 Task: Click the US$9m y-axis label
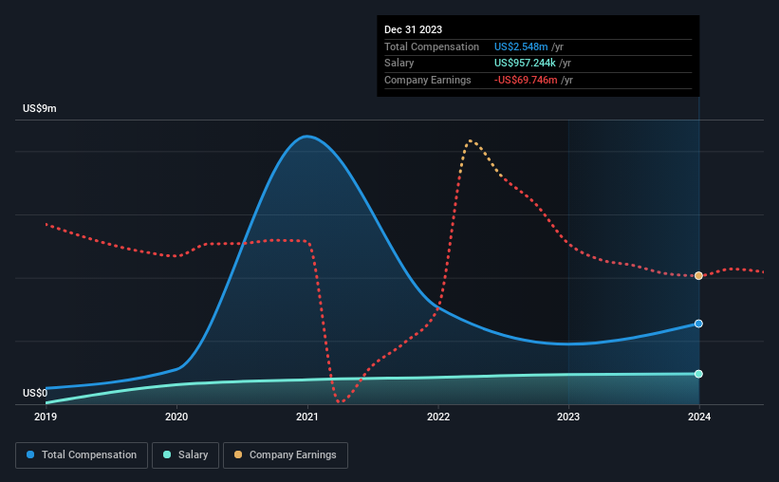coord(40,108)
